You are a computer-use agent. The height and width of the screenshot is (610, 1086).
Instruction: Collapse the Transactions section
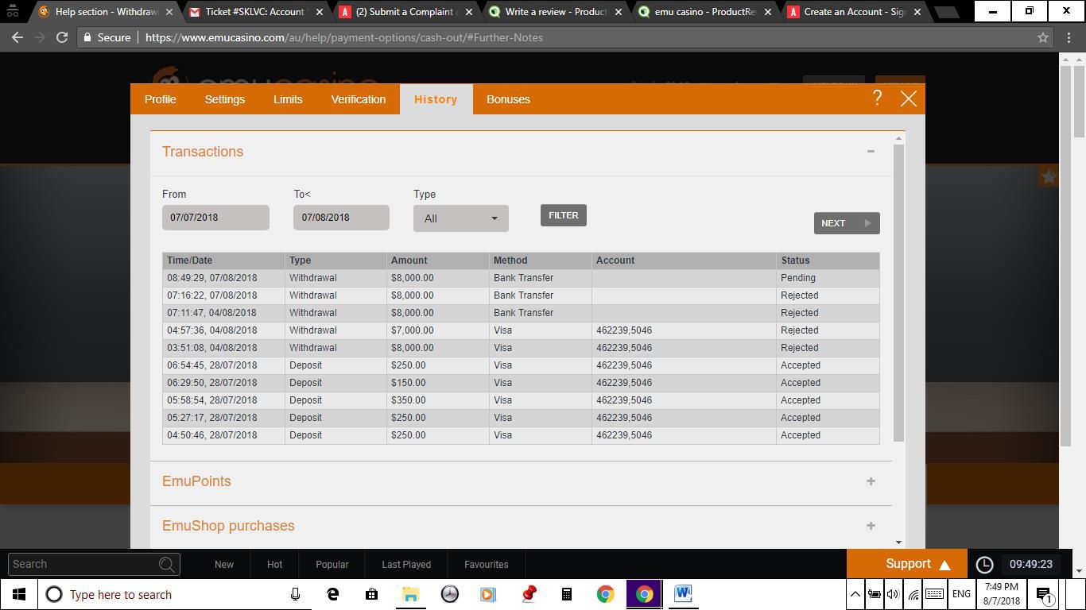click(x=871, y=152)
